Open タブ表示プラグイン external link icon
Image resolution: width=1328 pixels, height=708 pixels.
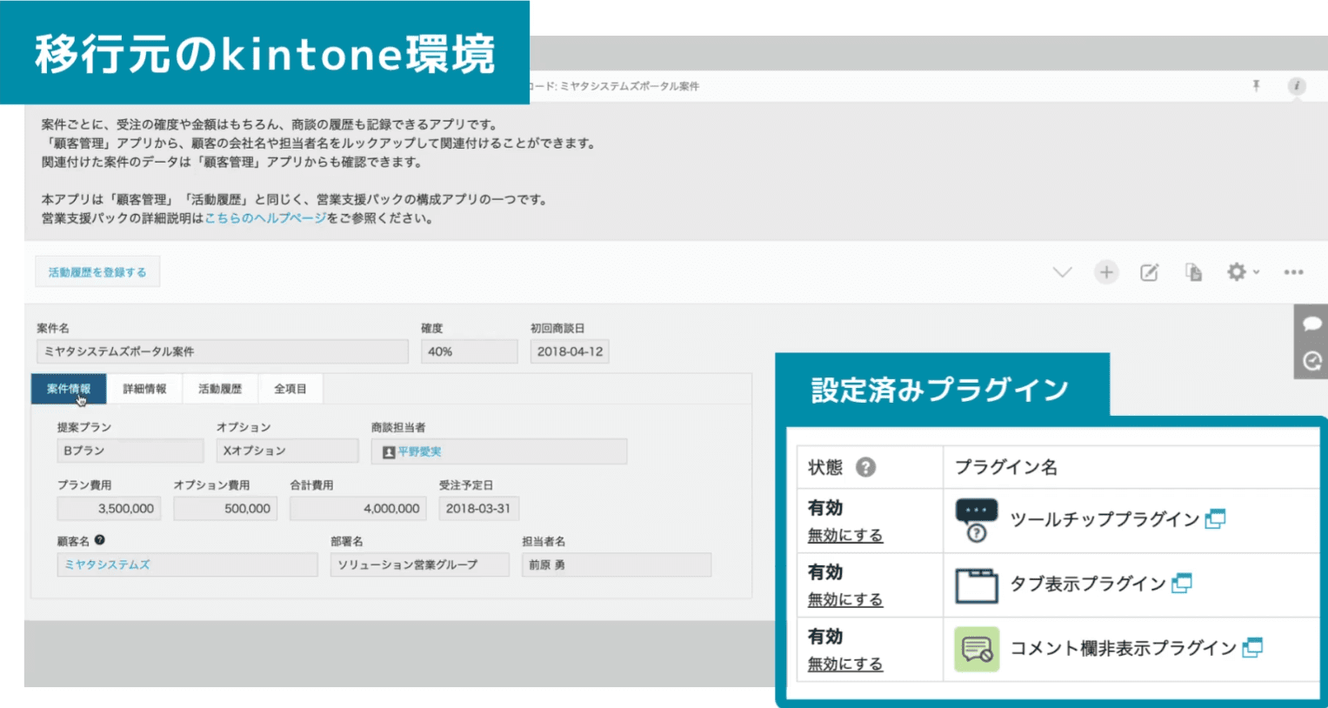pyautogui.click(x=1181, y=584)
